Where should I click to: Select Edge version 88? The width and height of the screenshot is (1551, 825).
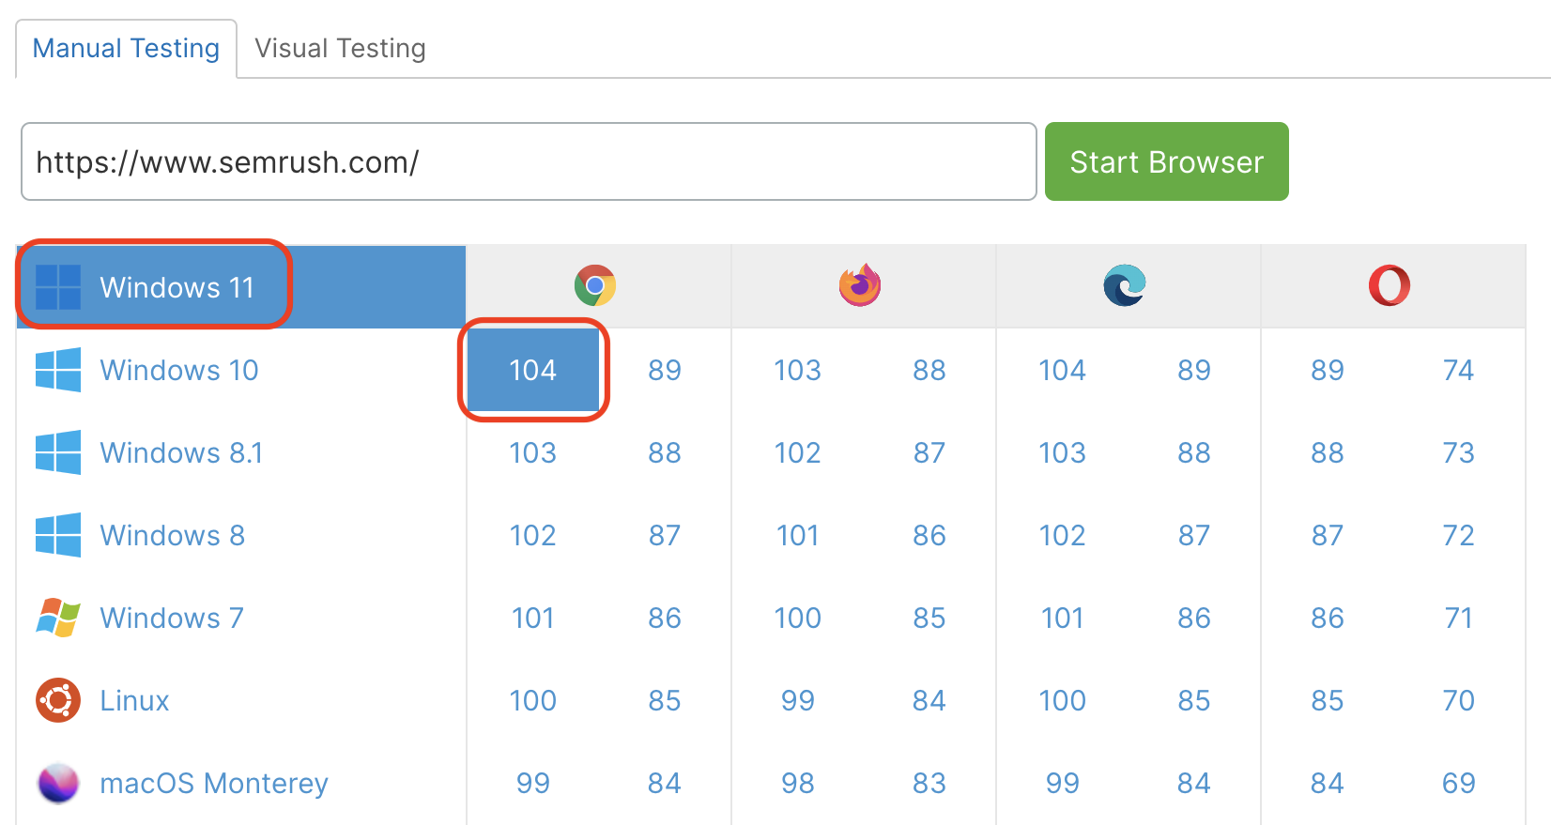(1193, 452)
